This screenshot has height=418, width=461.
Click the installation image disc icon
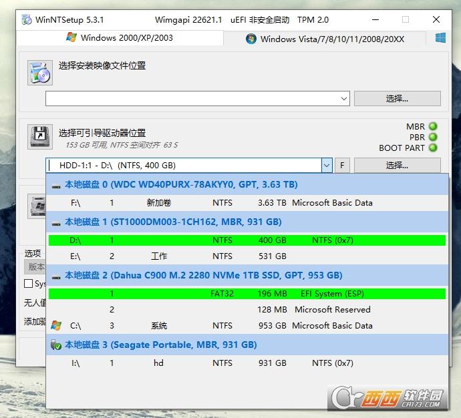pos(40,73)
